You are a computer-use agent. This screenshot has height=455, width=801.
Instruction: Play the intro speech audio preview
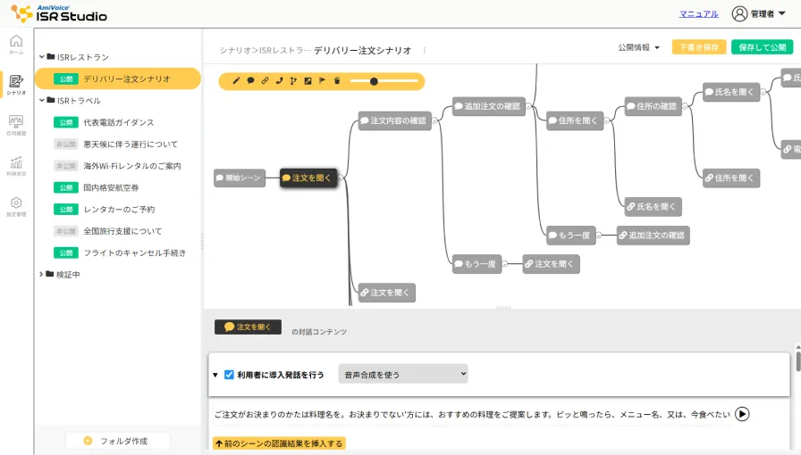(x=742, y=414)
